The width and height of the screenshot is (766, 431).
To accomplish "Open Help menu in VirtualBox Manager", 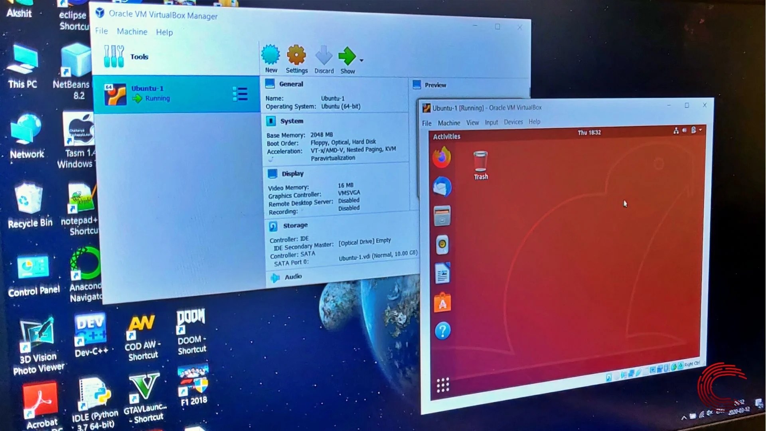I will [164, 32].
